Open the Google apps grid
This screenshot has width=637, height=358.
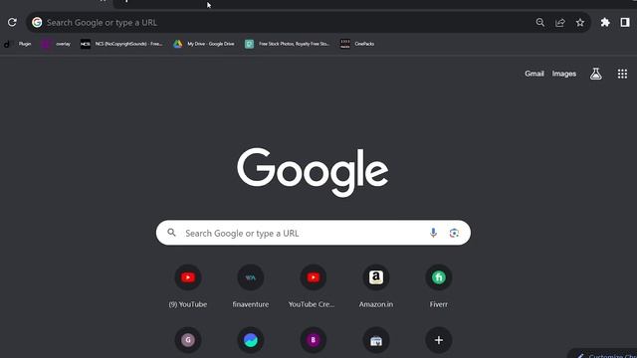[x=622, y=74]
